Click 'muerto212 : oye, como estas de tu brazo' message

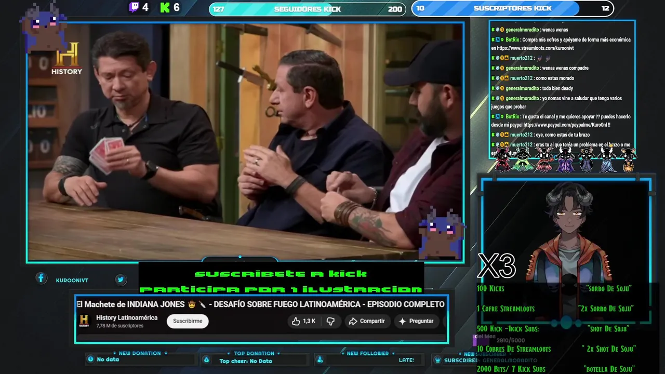coord(540,135)
